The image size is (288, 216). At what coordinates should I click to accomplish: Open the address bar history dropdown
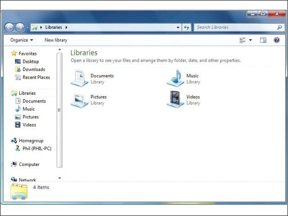[x=178, y=27]
